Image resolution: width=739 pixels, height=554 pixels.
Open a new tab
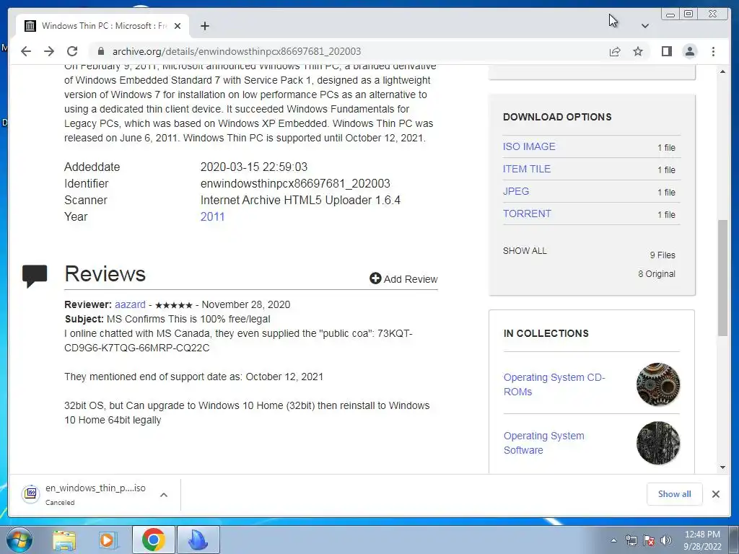point(204,26)
